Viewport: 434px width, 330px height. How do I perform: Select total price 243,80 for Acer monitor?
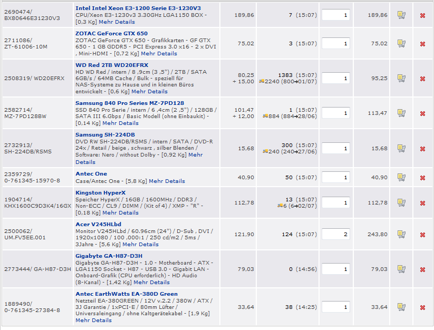(377, 234)
